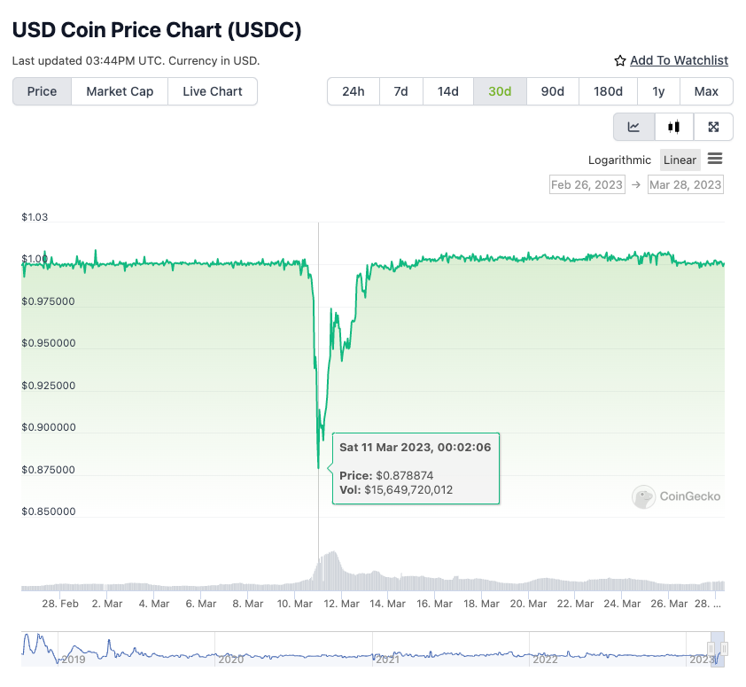Click the tooltip price $0.878874
Screen dimensions: 746x687
click(x=405, y=476)
